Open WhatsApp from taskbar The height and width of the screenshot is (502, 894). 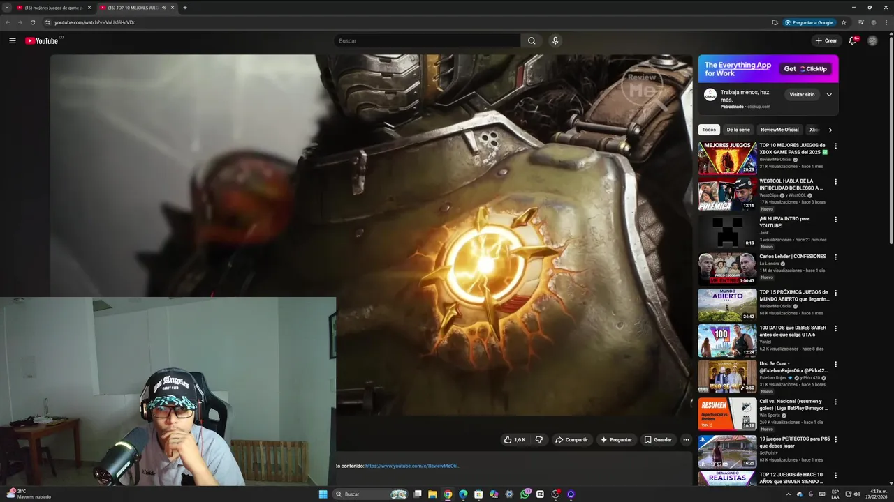[x=525, y=494]
